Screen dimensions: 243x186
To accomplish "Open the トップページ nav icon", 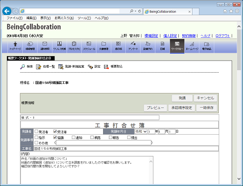I will click(x=15, y=46).
